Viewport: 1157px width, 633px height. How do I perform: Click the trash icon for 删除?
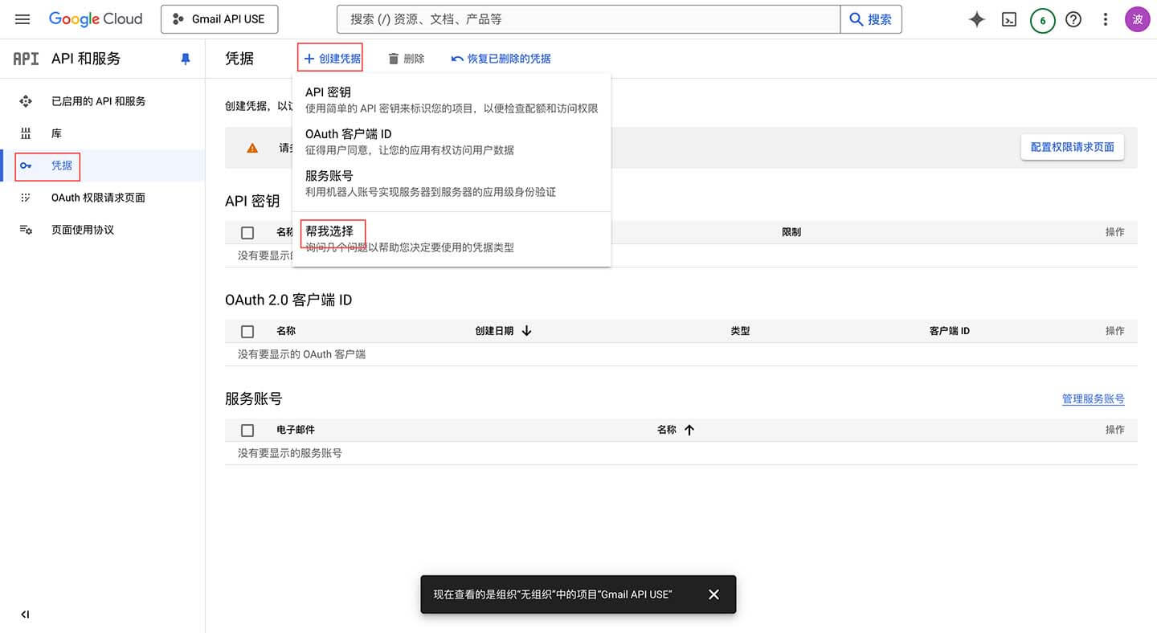pyautogui.click(x=394, y=59)
